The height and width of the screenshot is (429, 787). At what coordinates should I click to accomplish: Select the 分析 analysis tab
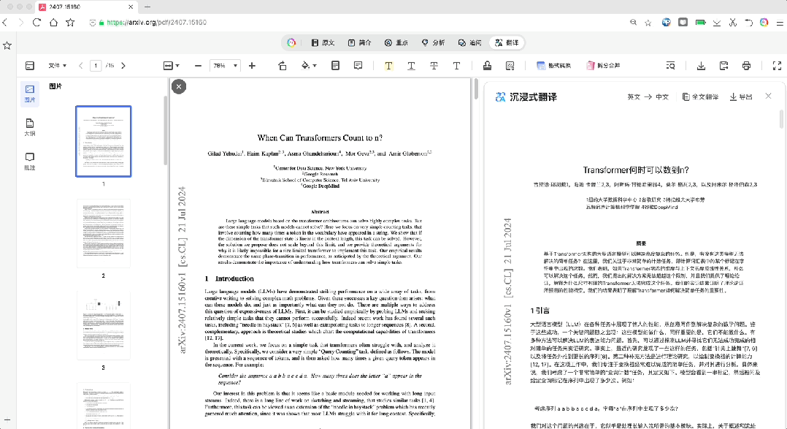433,42
